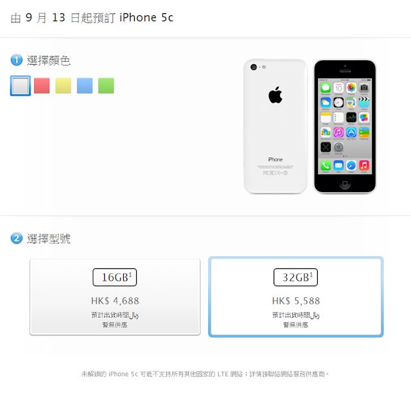Click the 16GB capacity badge
Screen dimensions: 411x393
115,277
